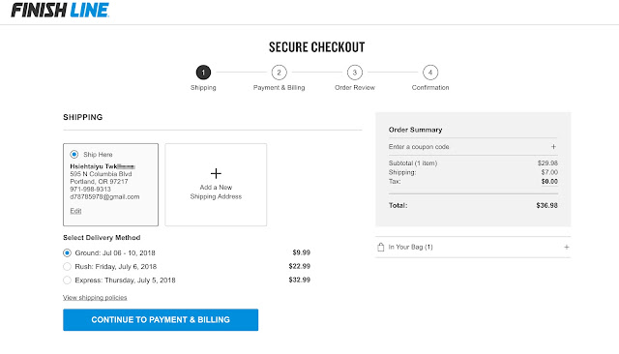The width and height of the screenshot is (619, 354).
Task: Click step 1 Shipping circle
Action: 203,73
